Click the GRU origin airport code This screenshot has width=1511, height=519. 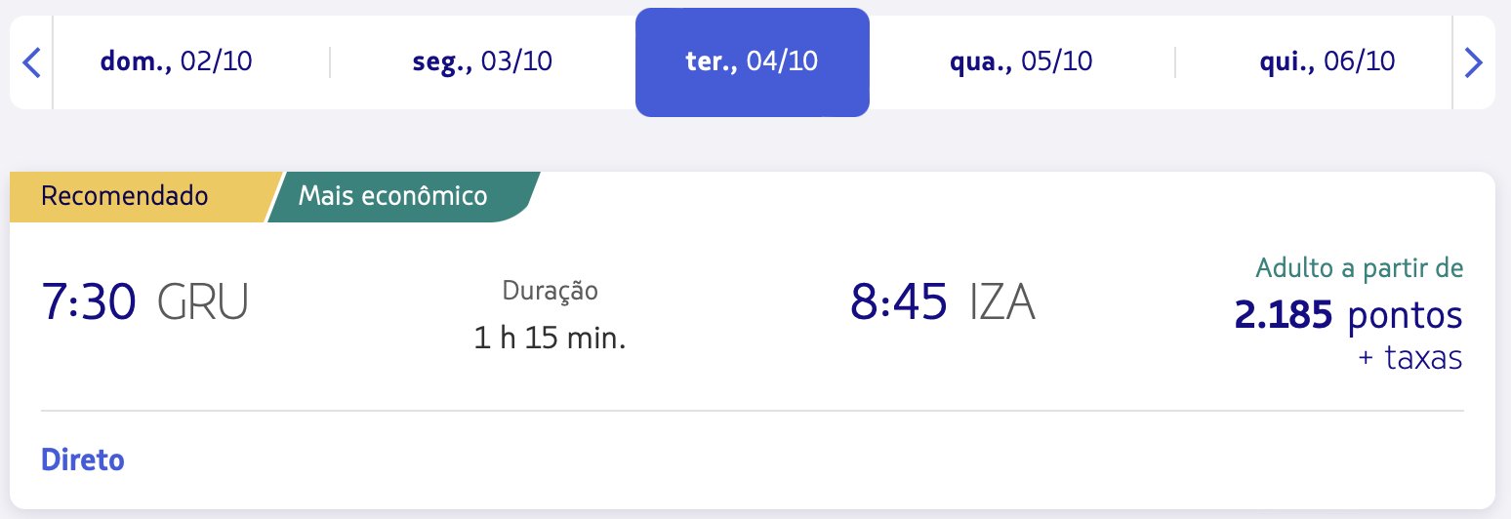(x=203, y=301)
